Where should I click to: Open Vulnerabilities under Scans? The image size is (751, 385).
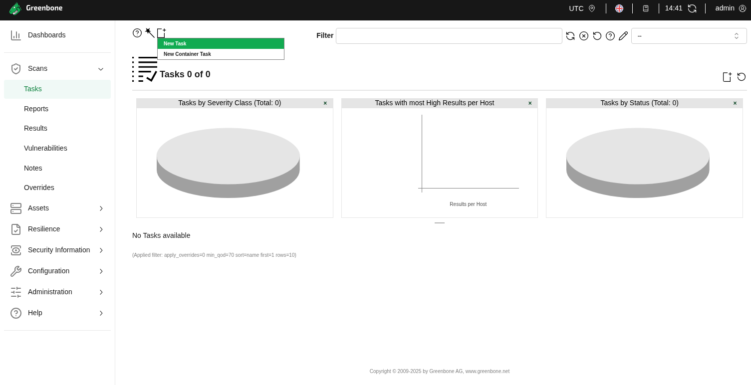pos(57,148)
